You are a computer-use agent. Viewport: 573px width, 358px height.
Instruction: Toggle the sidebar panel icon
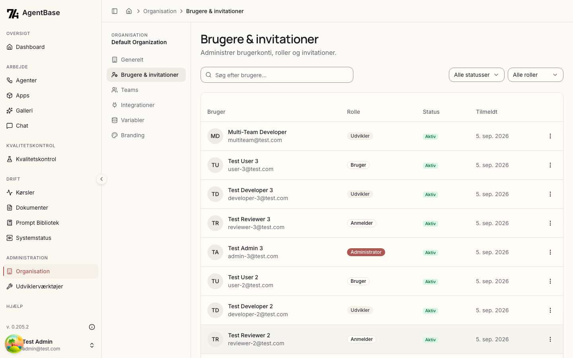click(115, 11)
